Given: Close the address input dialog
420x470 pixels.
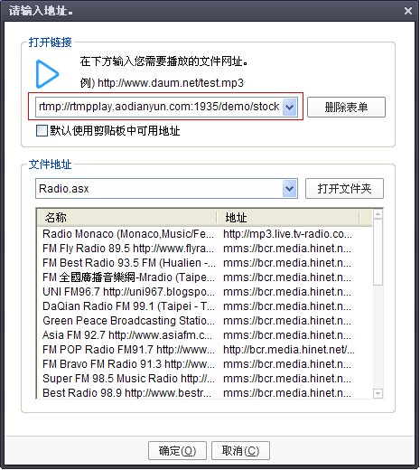Looking at the screenshot, I should click(x=408, y=11).
